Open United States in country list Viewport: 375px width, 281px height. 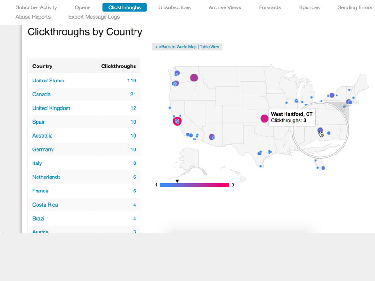(x=48, y=81)
